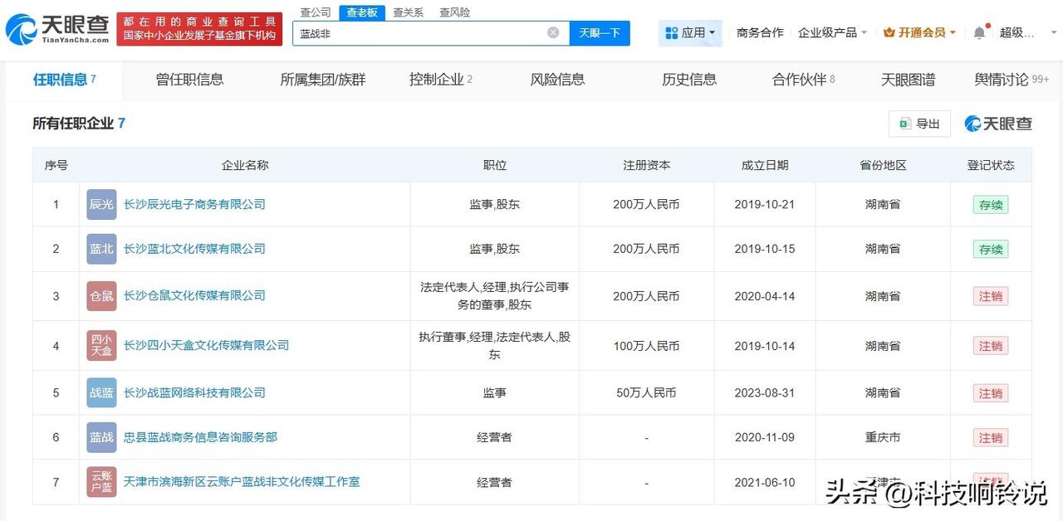Click the 职位 column header
This screenshot has height=521, width=1063.
pos(495,165)
